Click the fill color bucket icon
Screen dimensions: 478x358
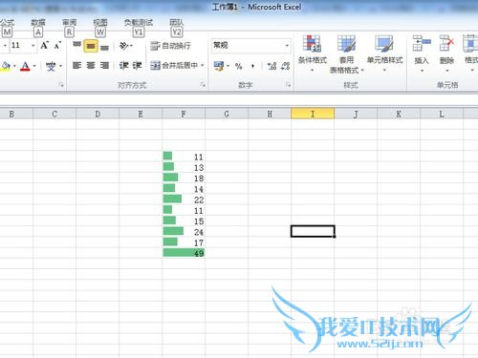[6, 66]
